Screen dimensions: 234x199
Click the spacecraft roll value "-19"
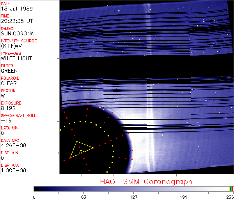5,120
